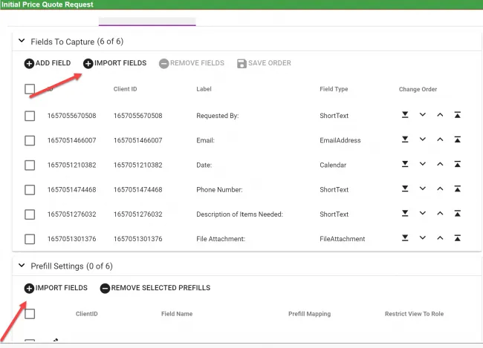Import fields in Prefill Settings
This screenshot has height=348, width=483.
tap(56, 288)
